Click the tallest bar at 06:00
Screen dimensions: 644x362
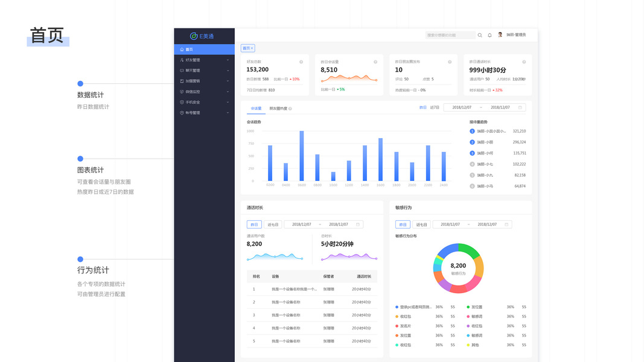(x=301, y=156)
